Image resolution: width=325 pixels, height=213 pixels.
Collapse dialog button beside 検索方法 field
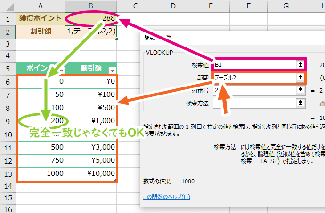(301, 103)
